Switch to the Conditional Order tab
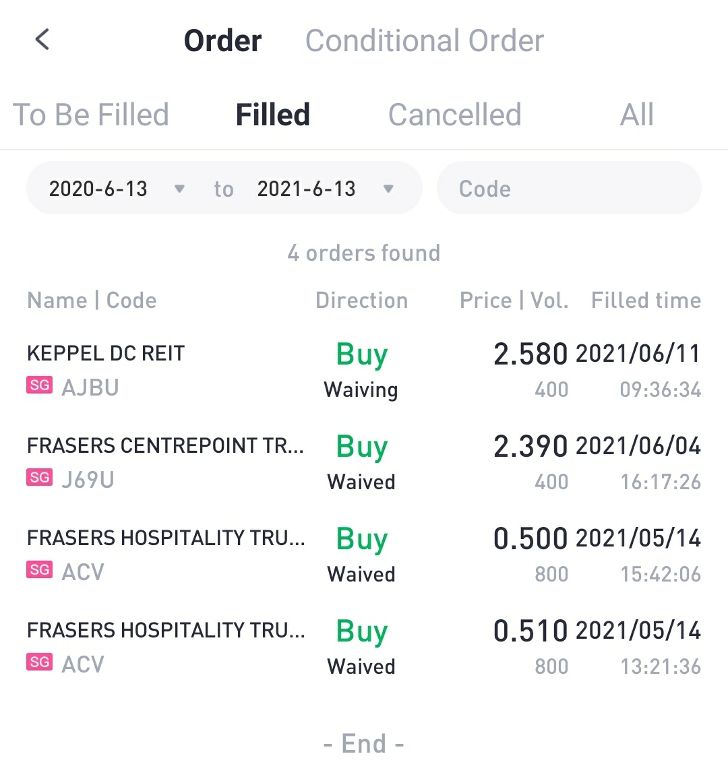 424,40
